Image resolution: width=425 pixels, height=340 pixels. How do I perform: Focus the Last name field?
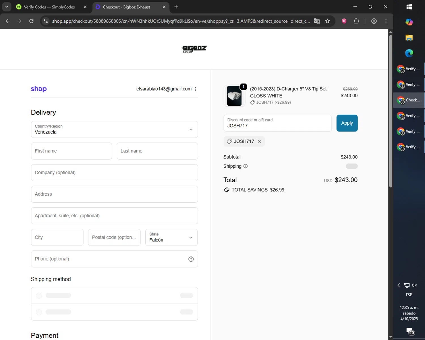(157, 151)
